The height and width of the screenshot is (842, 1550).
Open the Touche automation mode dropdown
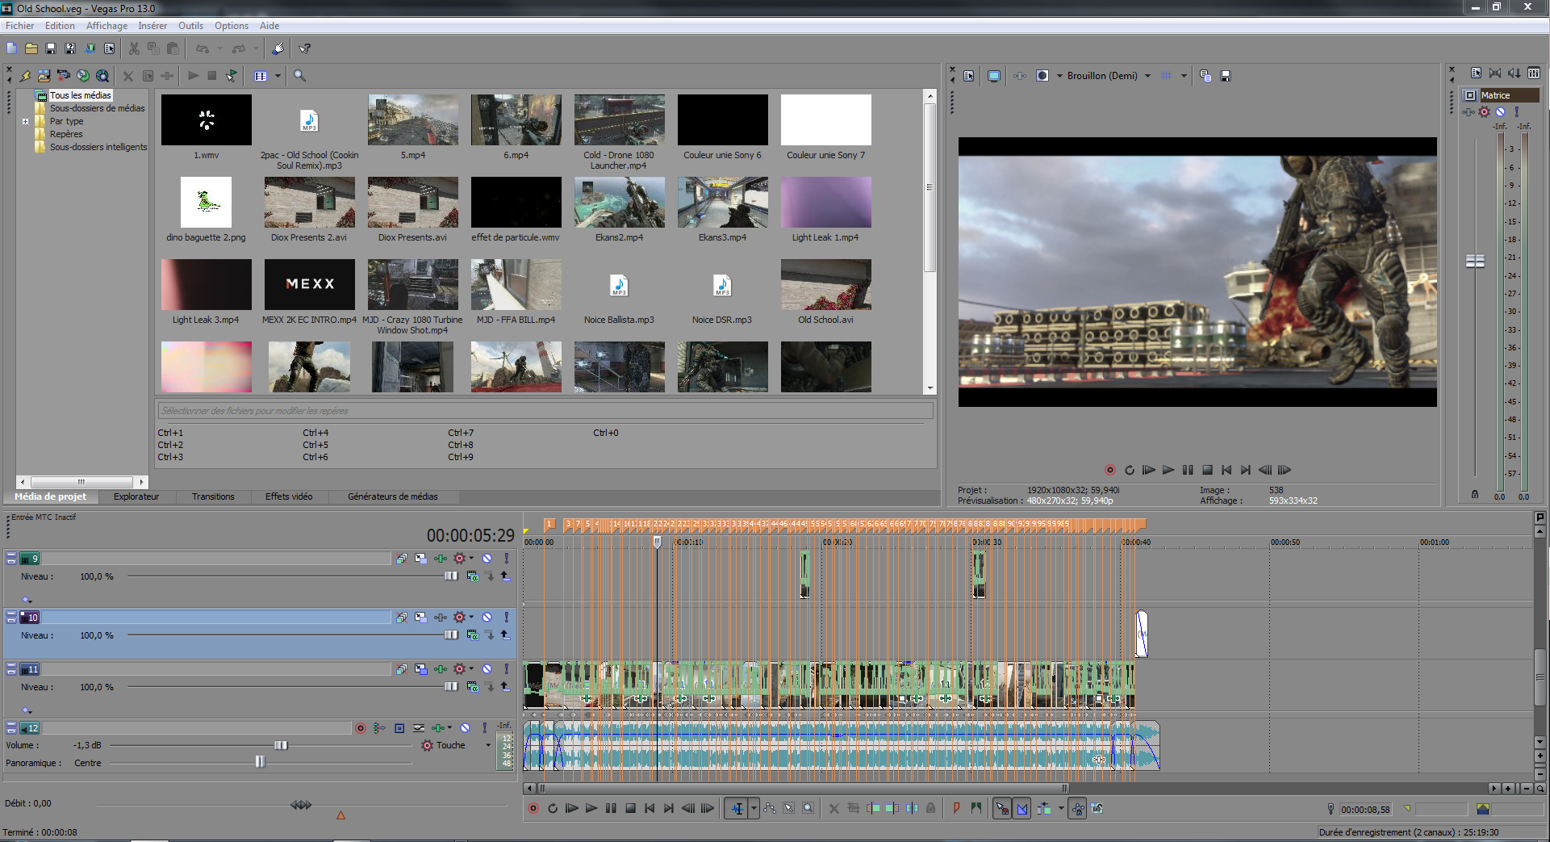coord(488,745)
